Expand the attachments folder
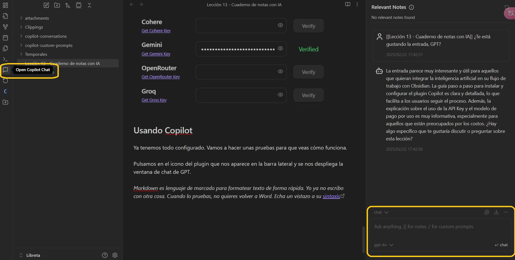Screen dimensions: 515x260 pyautogui.click(x=21, y=18)
